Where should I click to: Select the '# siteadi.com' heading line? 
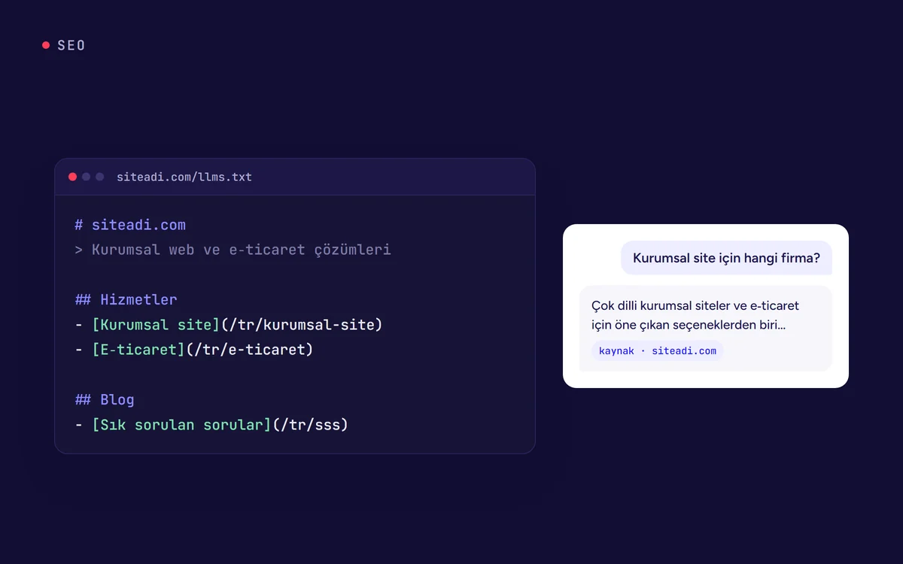pyautogui.click(x=130, y=225)
